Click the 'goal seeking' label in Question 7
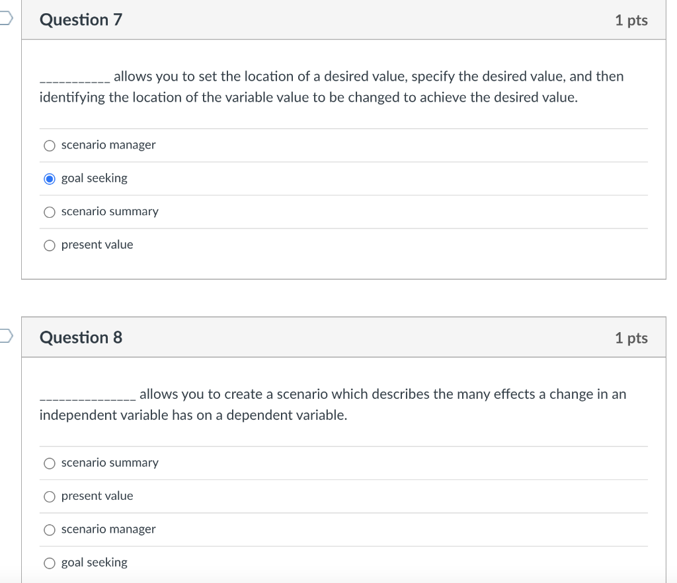The image size is (677, 583). [x=94, y=178]
